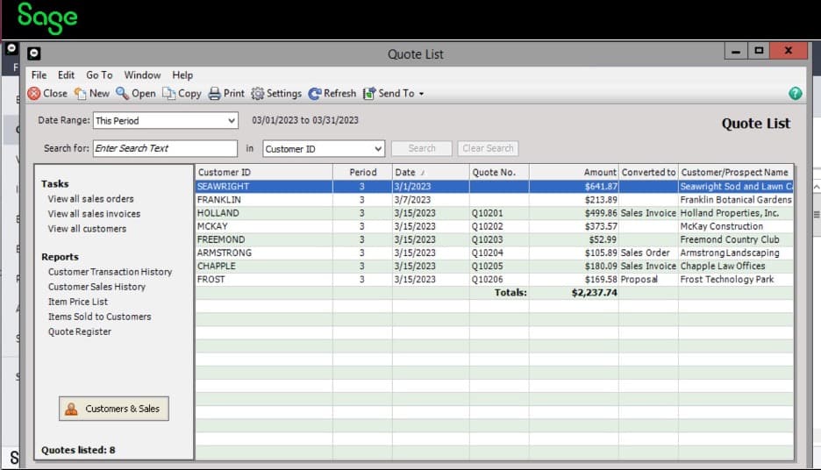Click the Close toolbar icon
Screen dimensions: 821x470
tap(34, 94)
